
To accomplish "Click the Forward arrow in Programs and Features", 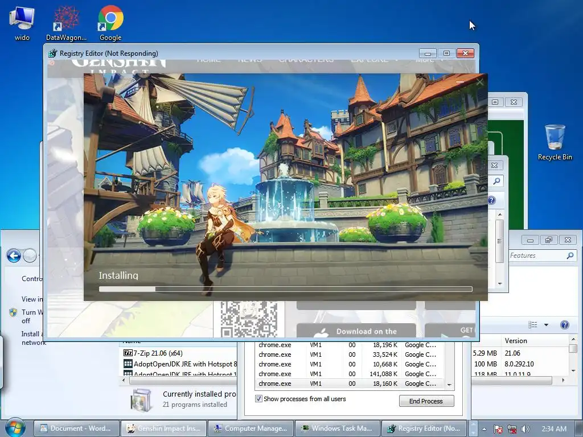I will point(30,255).
